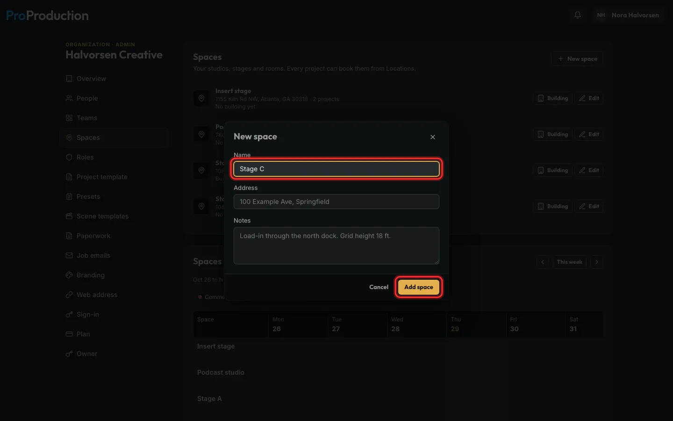Click the New space button in header
Image resolution: width=673 pixels, height=421 pixels.
pos(577,59)
